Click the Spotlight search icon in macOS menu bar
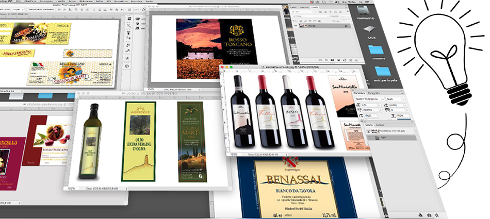This screenshot has height=219, width=490. (x=361, y=2)
